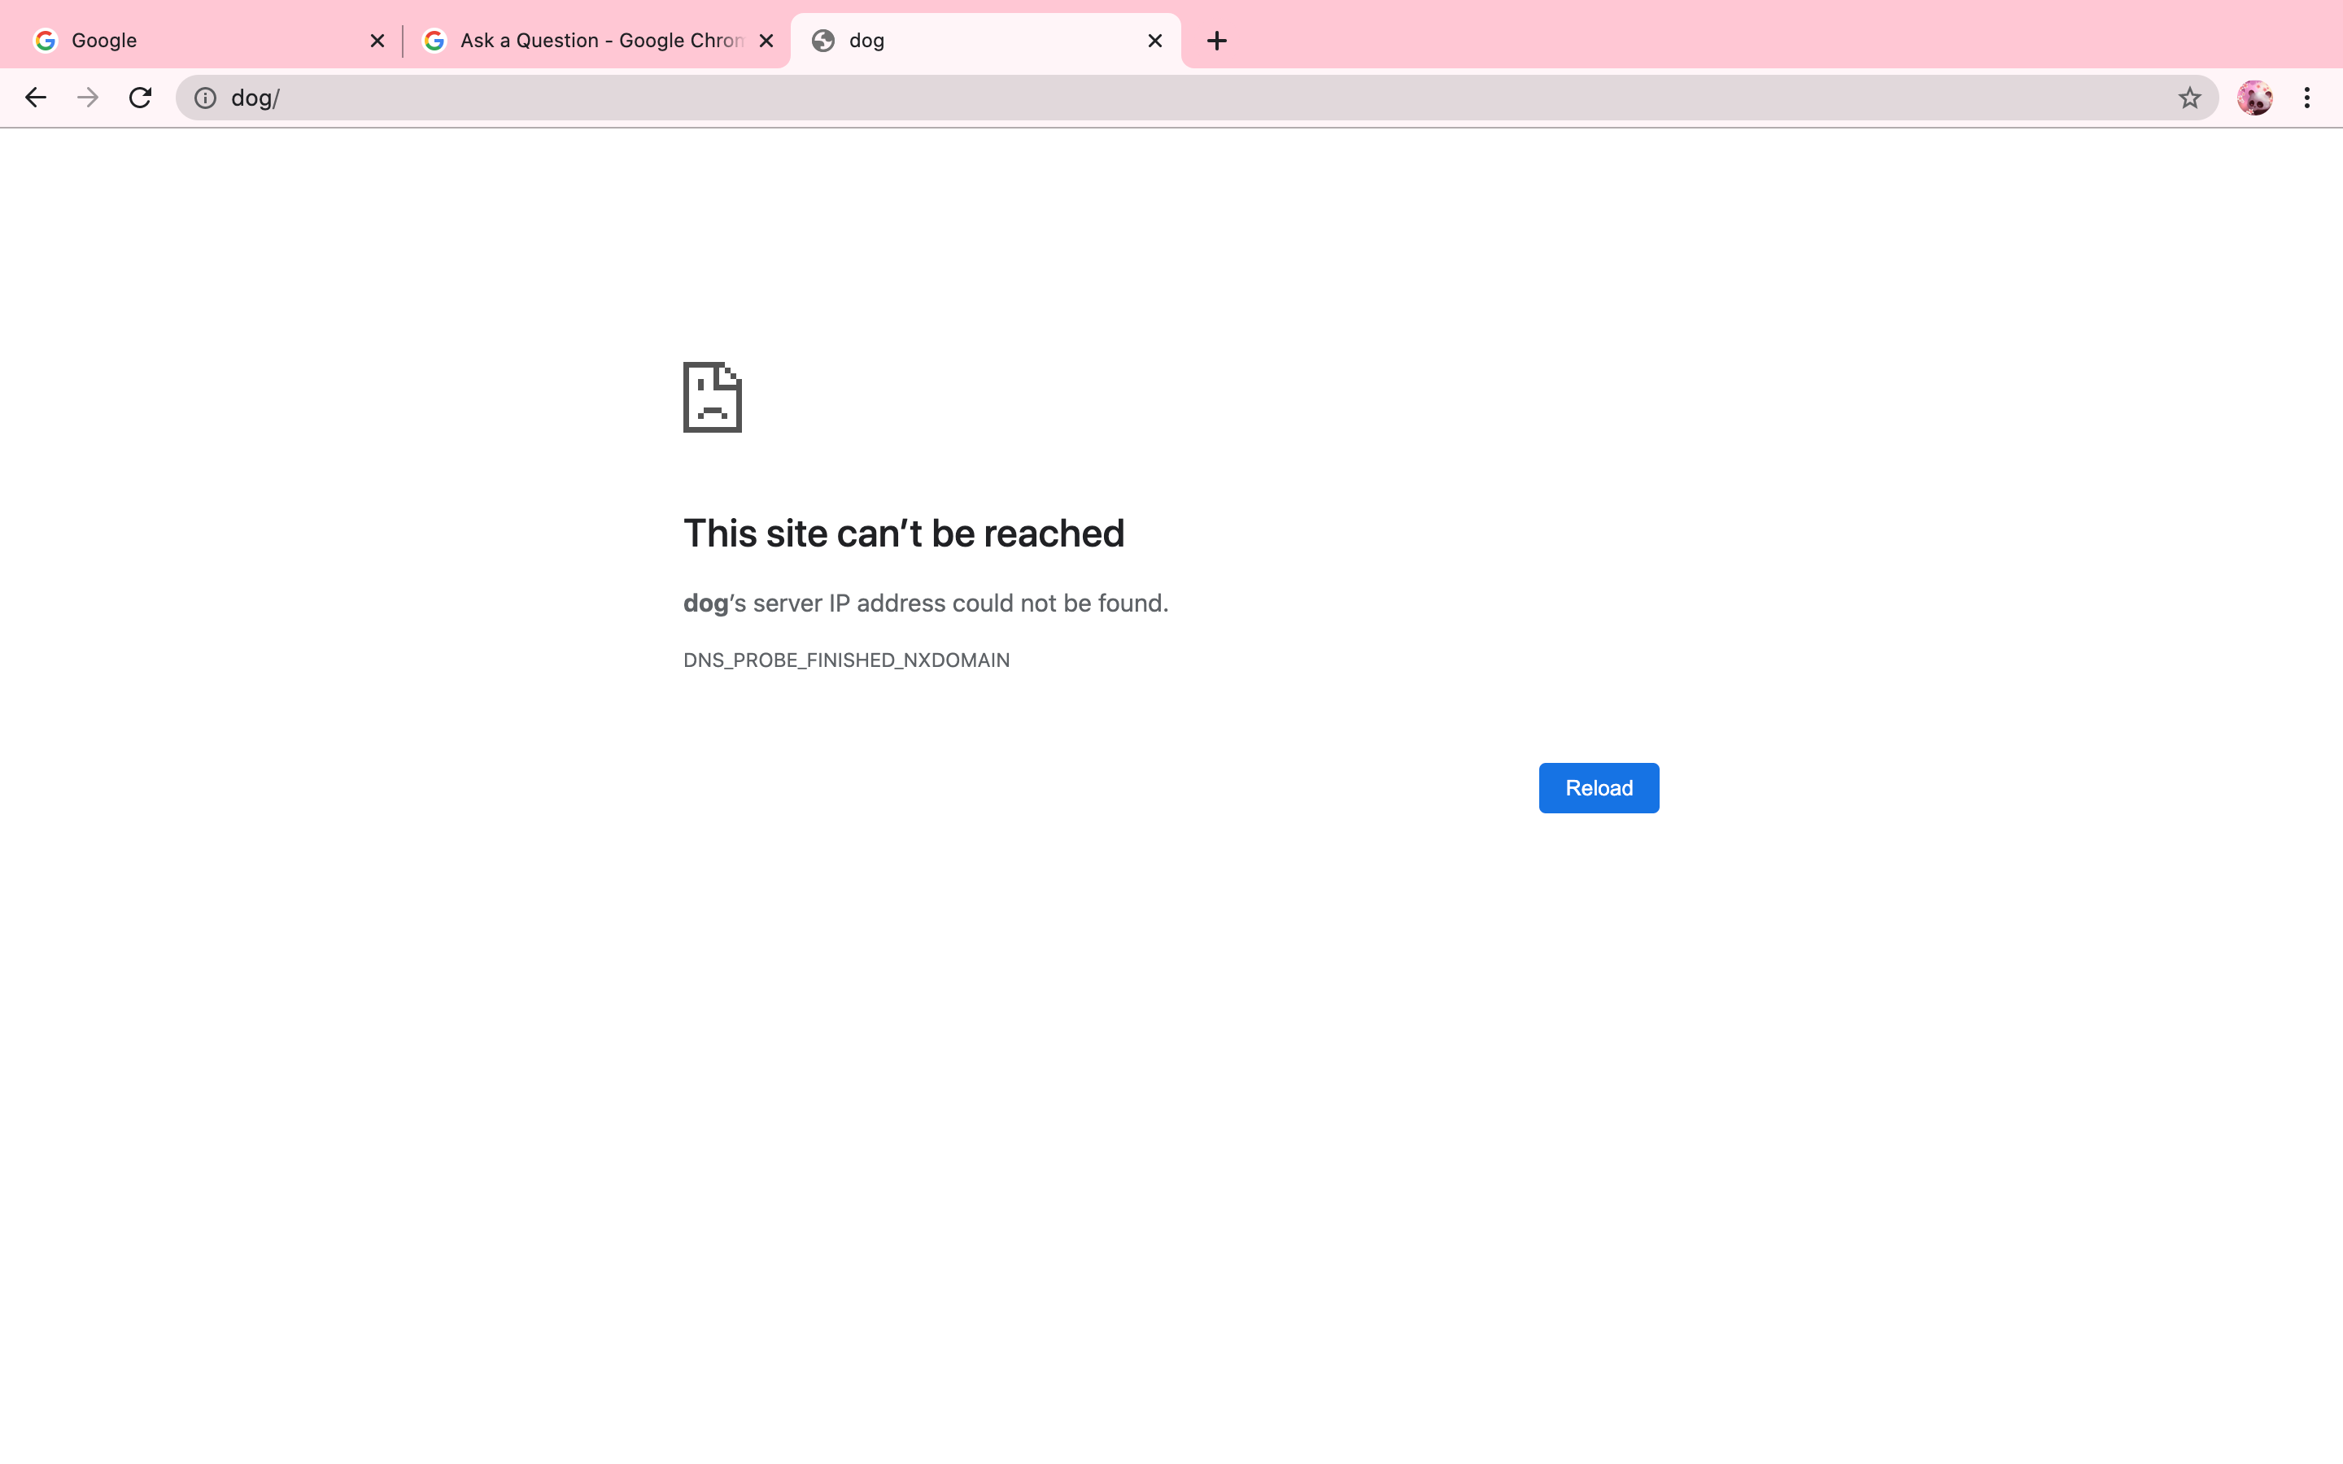This screenshot has width=2343, height=1464.
Task: Open a new tab with plus button
Action: click(x=1217, y=41)
